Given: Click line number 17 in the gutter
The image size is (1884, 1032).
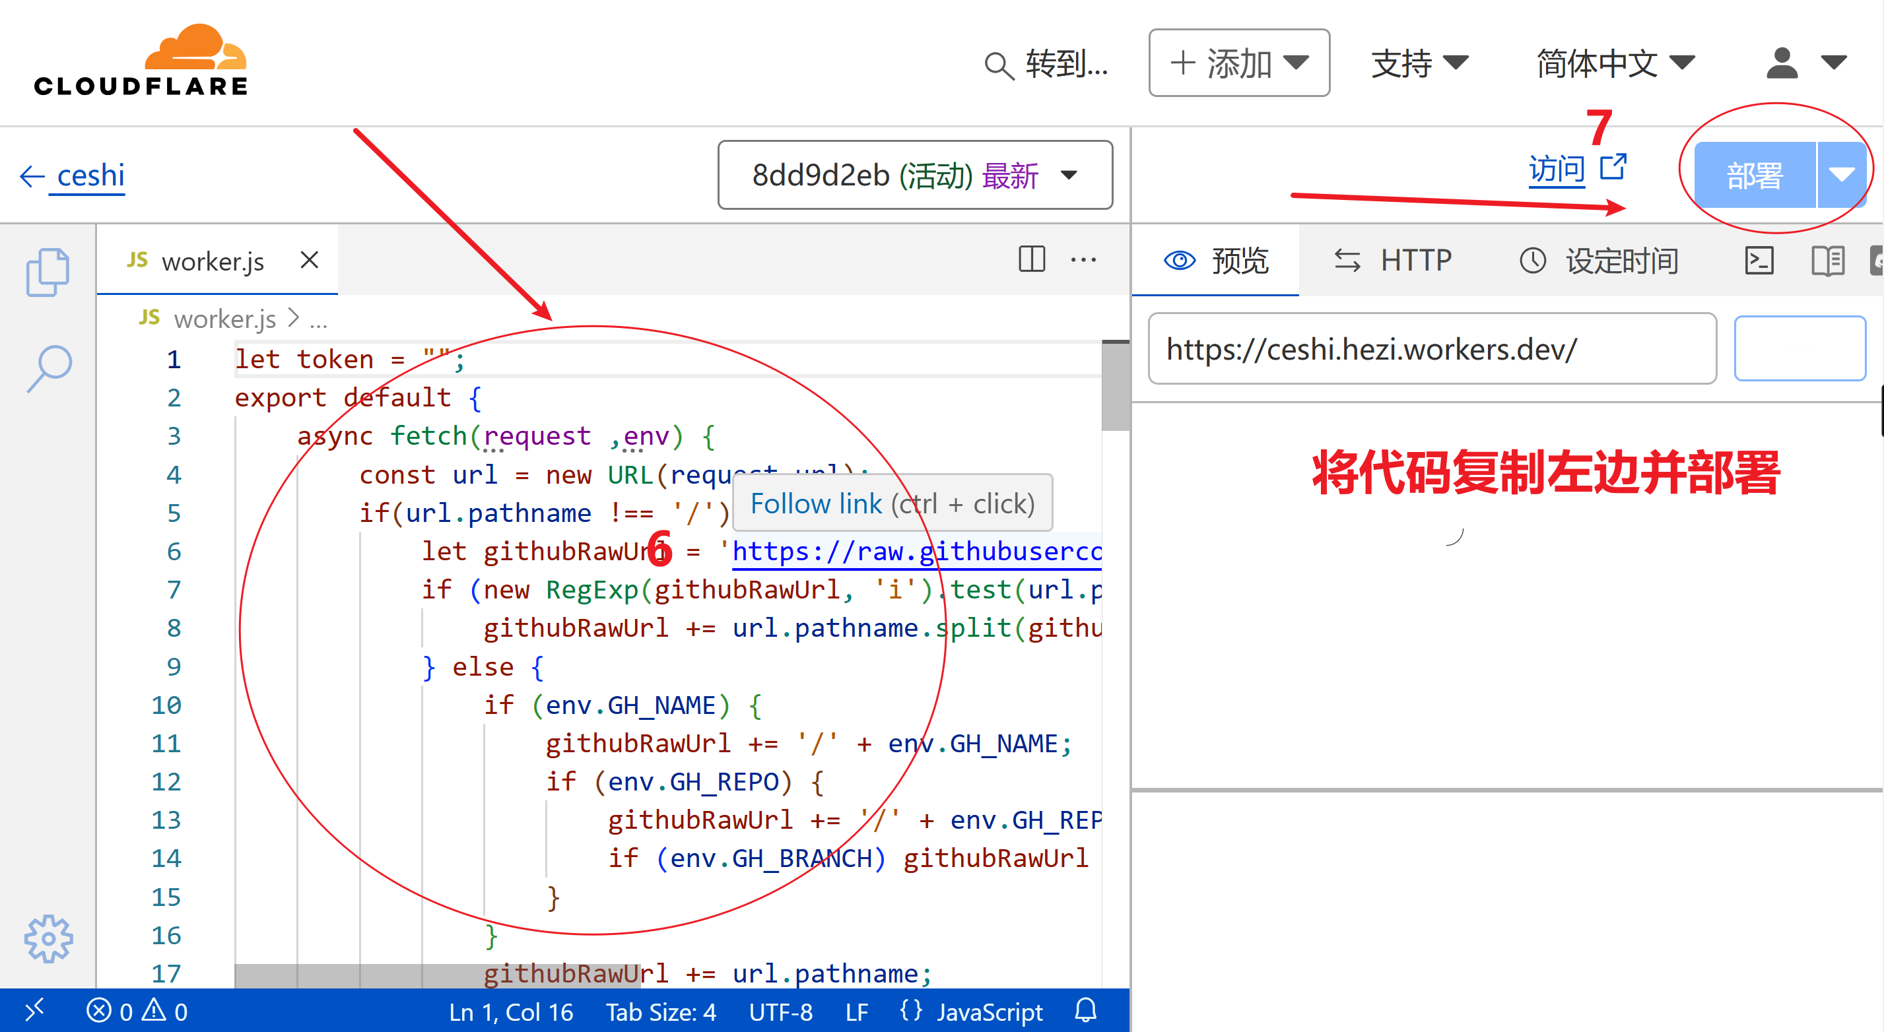Looking at the screenshot, I should 166,973.
